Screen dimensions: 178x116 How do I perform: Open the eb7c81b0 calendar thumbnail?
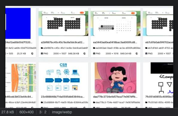158,23
